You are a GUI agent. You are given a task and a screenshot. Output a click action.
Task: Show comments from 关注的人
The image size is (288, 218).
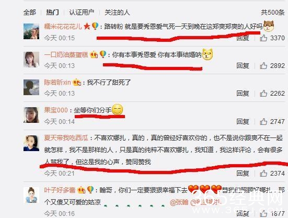click(x=117, y=13)
